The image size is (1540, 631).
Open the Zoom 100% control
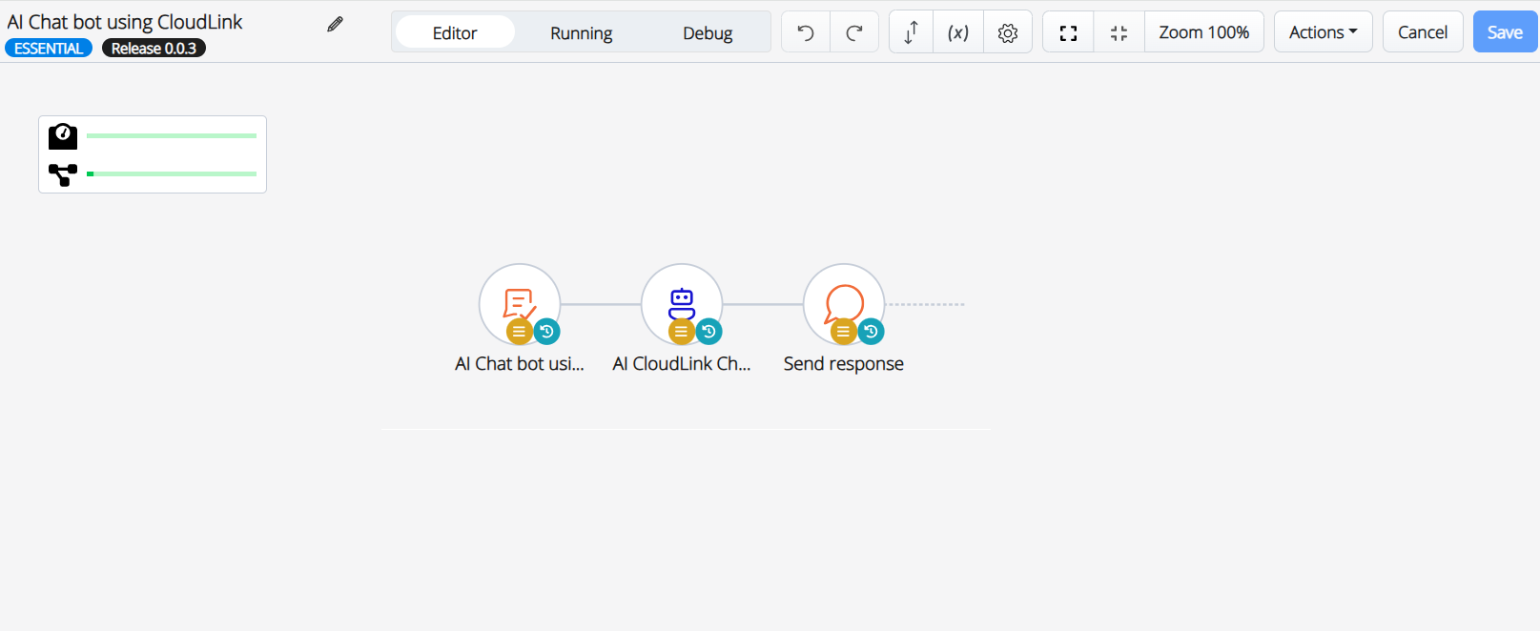1203,32
